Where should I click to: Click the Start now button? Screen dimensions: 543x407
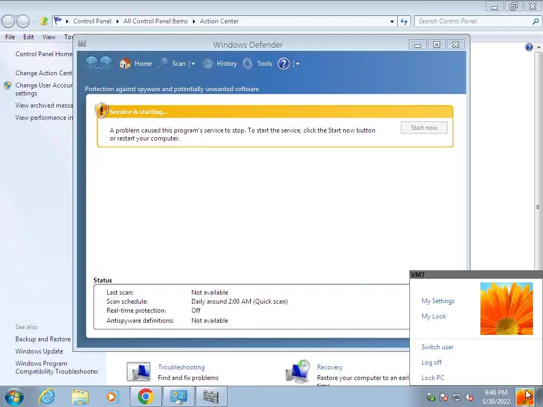point(424,127)
